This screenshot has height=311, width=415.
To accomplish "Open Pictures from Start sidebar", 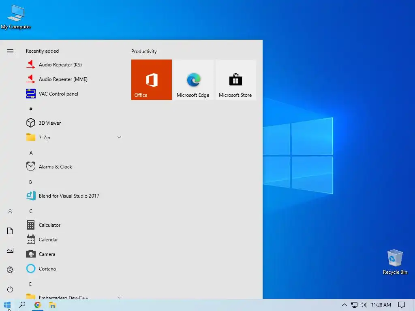I will click(x=10, y=250).
